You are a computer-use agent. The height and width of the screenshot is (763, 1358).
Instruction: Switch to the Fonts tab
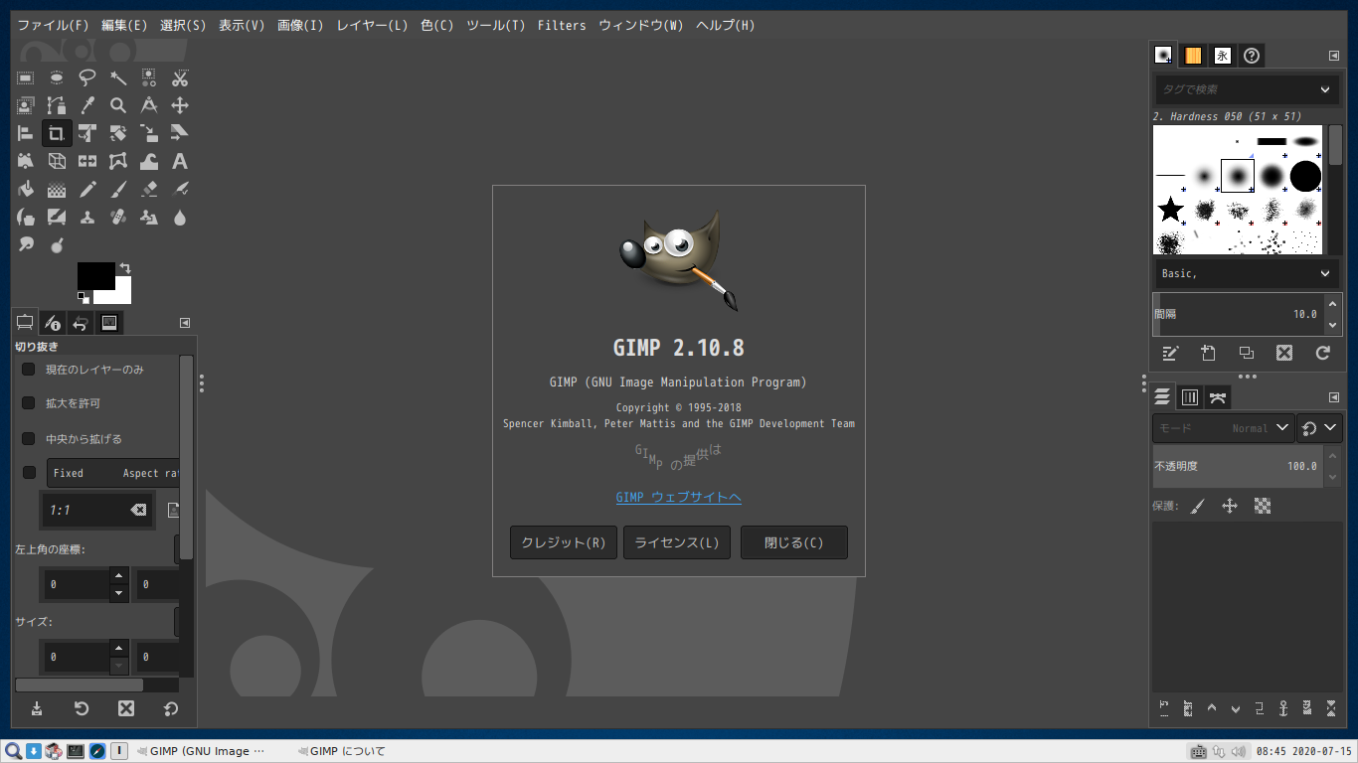pyautogui.click(x=1222, y=56)
